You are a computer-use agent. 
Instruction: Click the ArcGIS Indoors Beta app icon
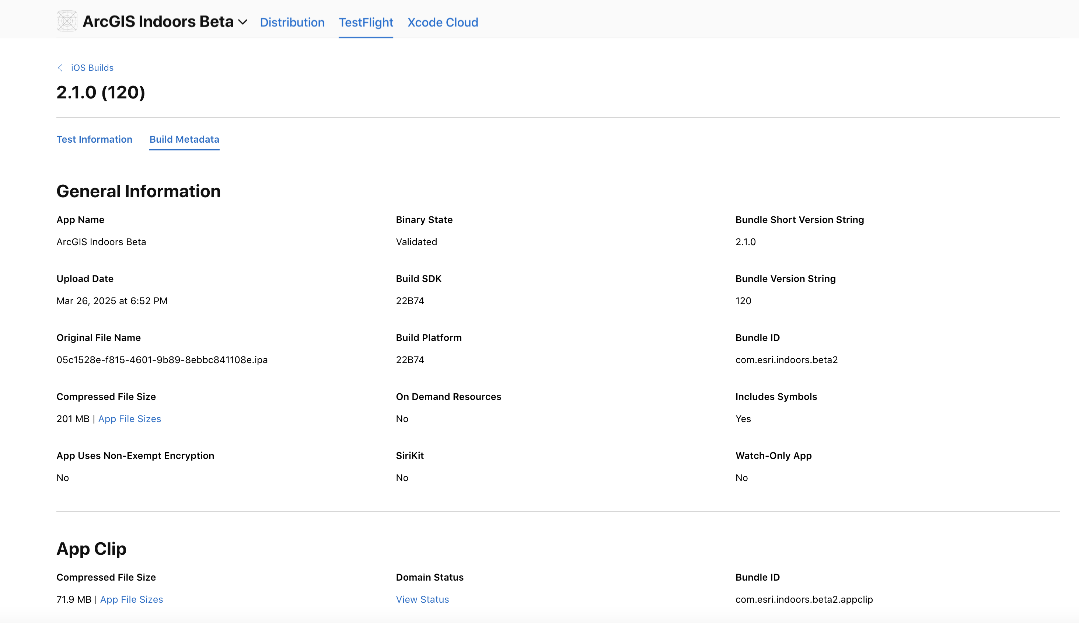point(67,21)
